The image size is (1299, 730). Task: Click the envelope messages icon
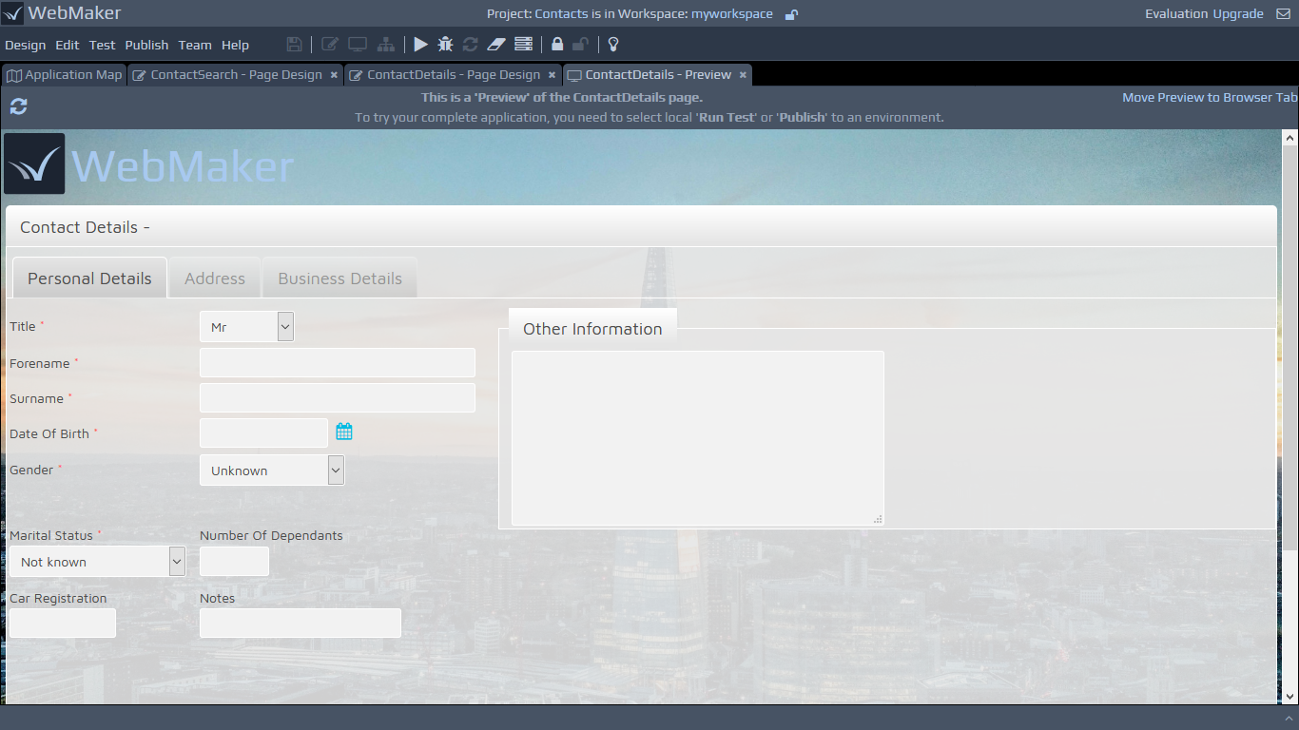coord(1283,13)
